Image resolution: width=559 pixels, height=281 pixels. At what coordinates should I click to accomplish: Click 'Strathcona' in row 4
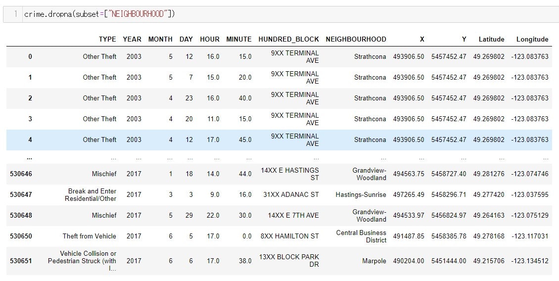(x=370, y=140)
